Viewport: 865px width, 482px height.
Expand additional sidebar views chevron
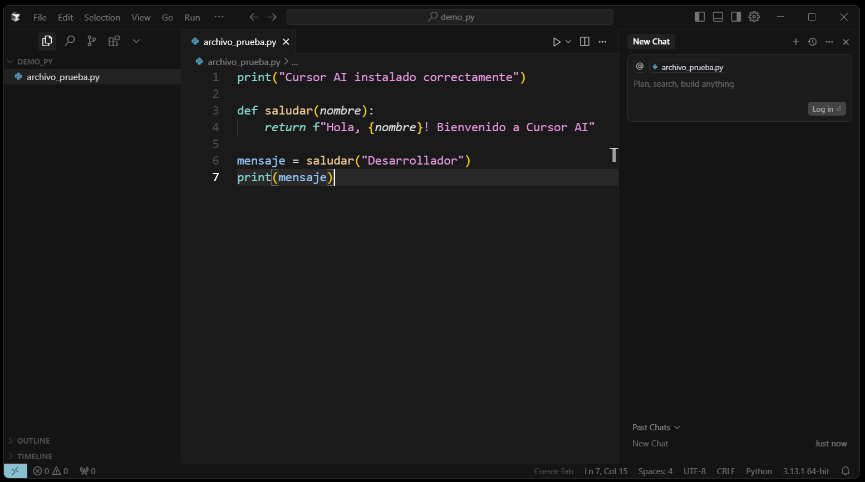tap(136, 41)
